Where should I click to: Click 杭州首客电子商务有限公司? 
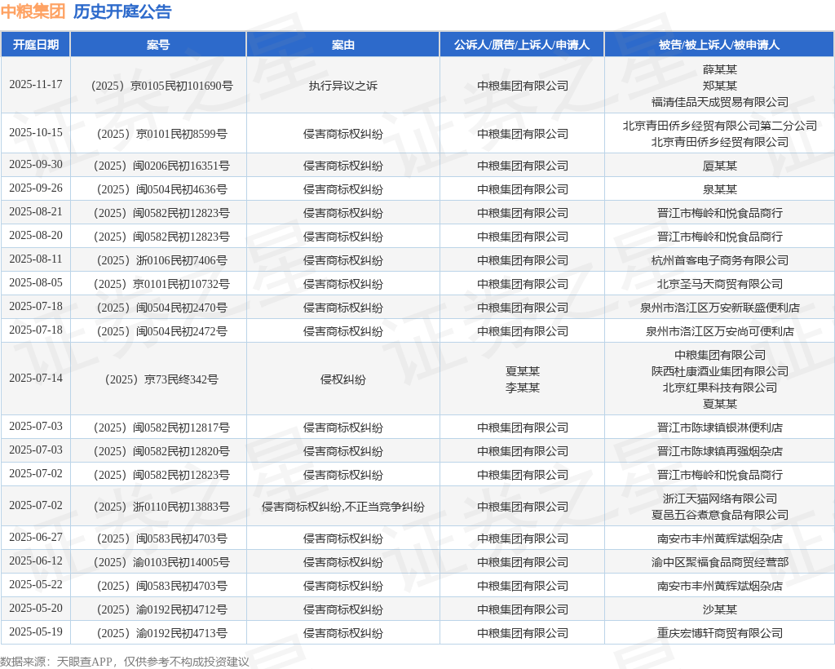click(719, 260)
